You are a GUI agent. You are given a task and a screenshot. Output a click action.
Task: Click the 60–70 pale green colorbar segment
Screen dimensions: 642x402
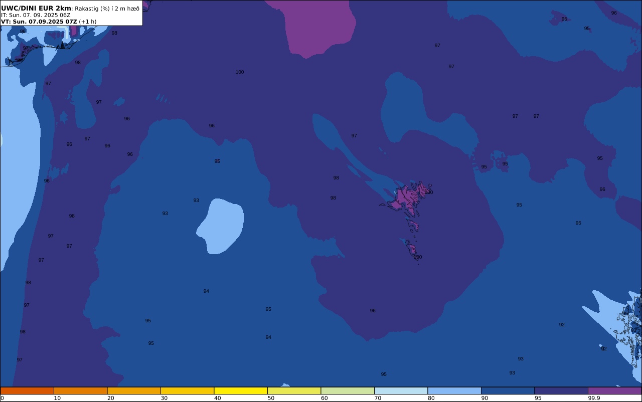pos(348,390)
